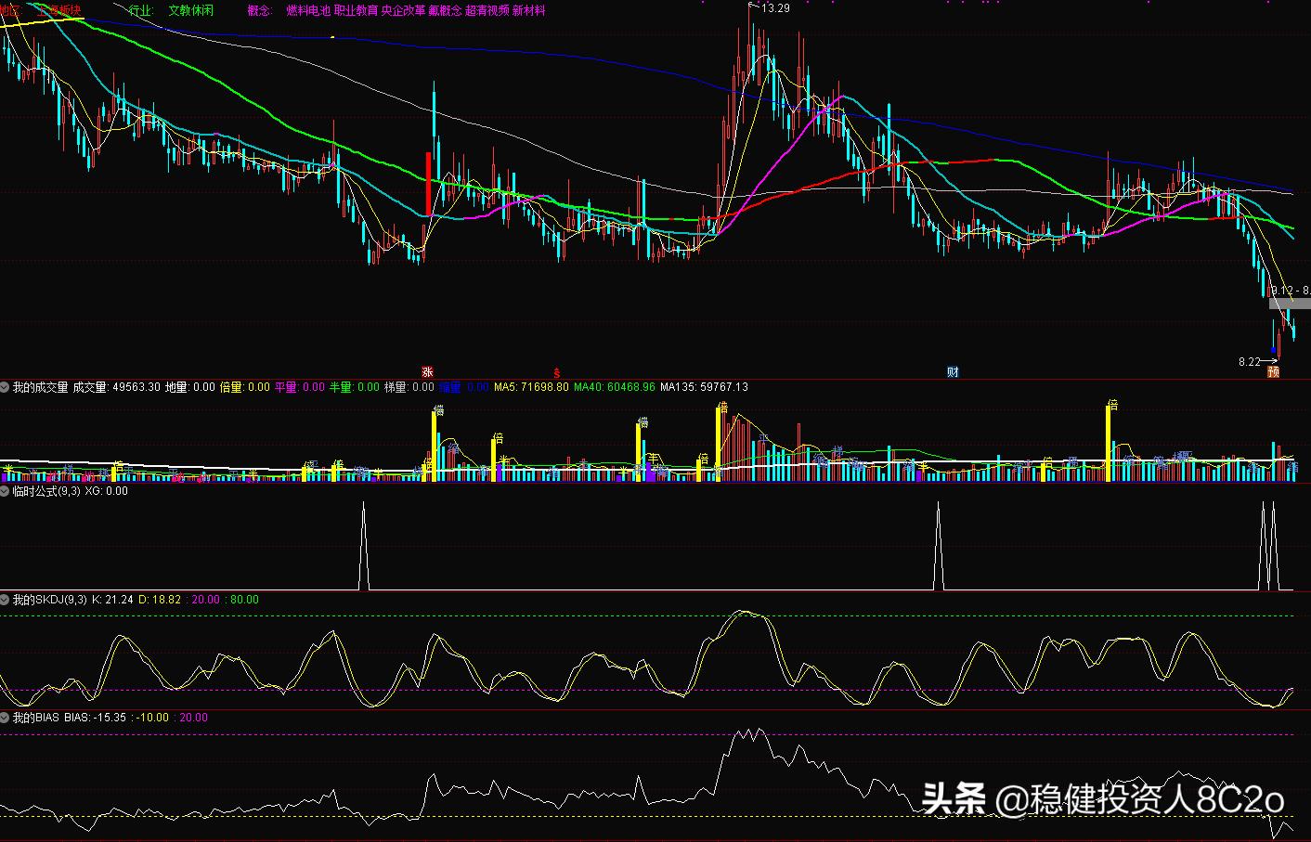Click the red S marker on the chart's bottom edge

[557, 373]
